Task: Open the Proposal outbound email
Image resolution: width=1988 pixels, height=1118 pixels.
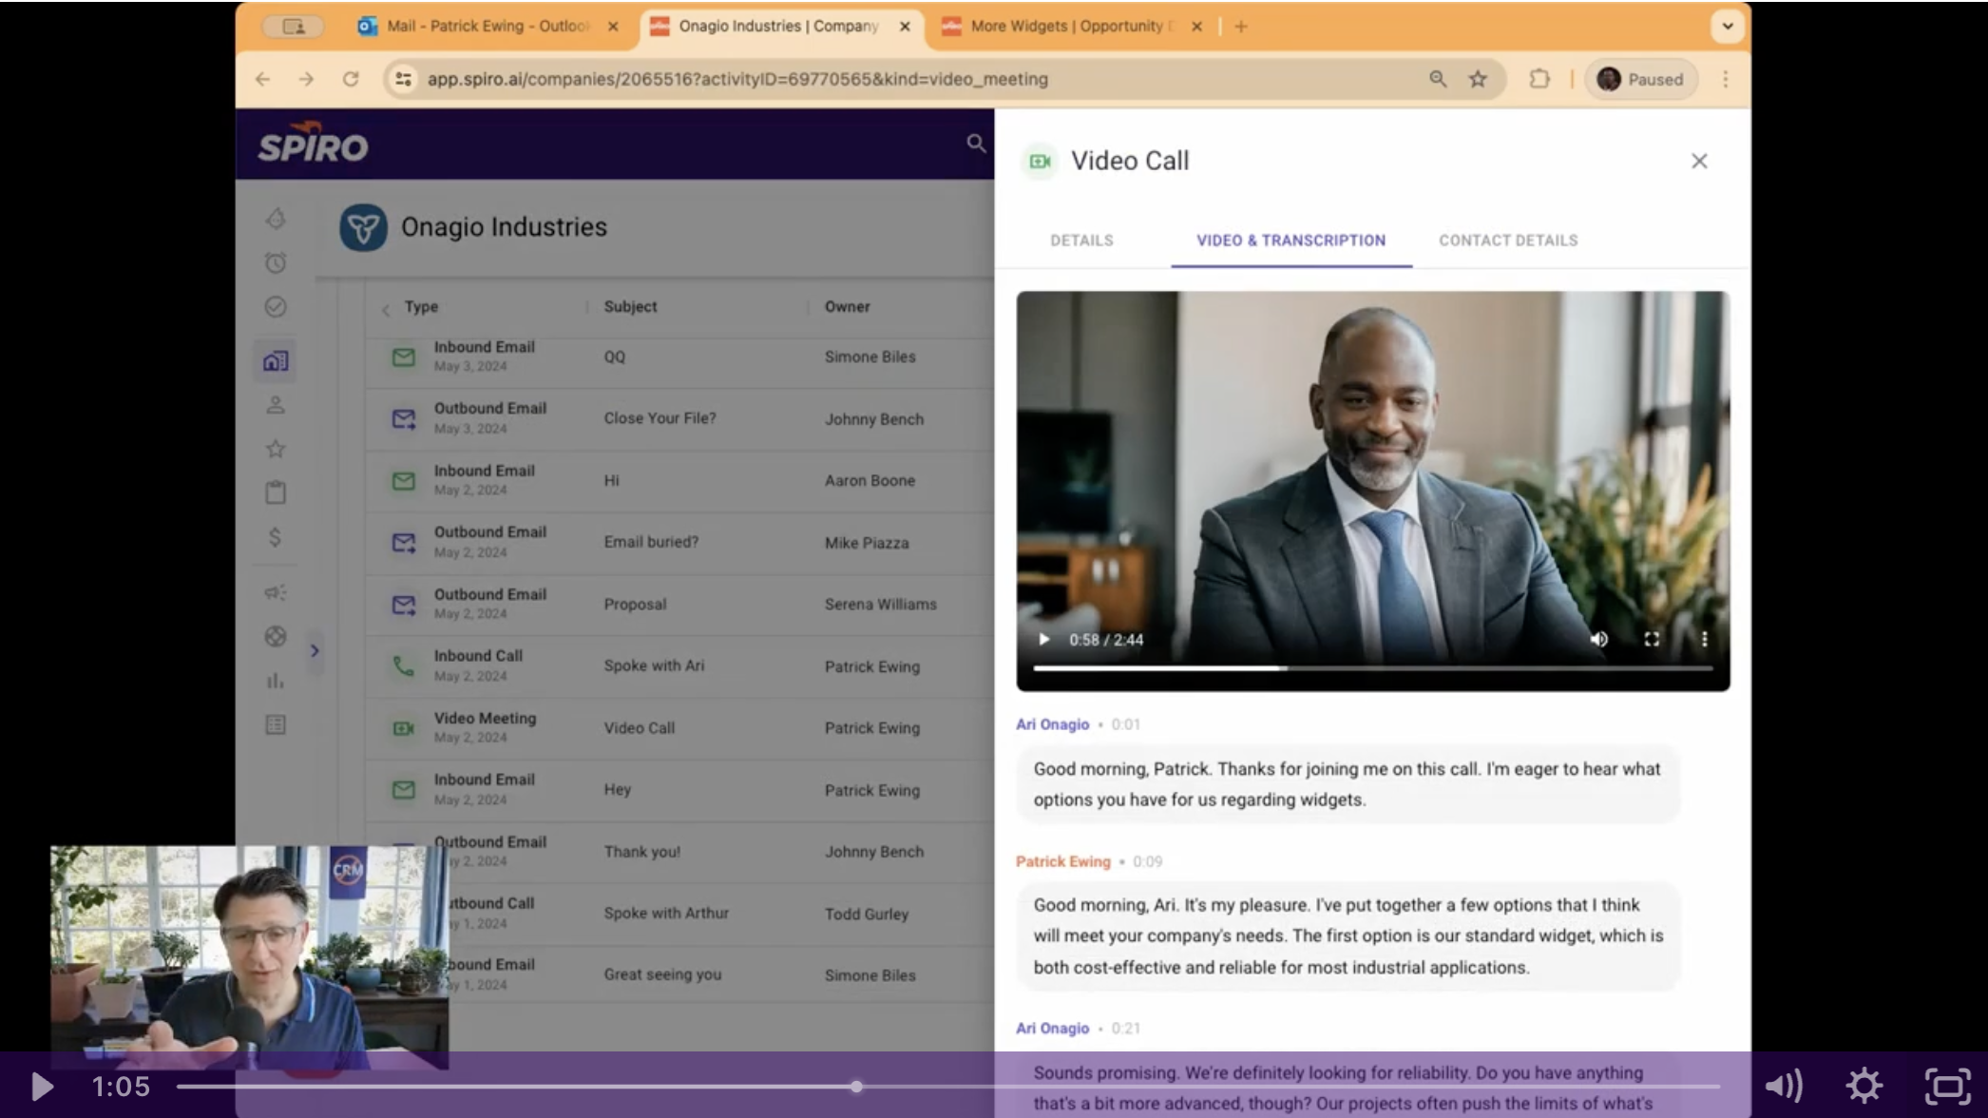Action: 679,604
